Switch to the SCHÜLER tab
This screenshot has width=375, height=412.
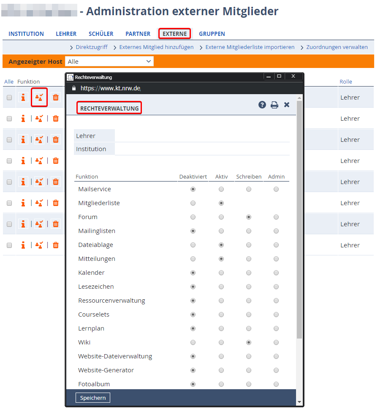pos(101,34)
